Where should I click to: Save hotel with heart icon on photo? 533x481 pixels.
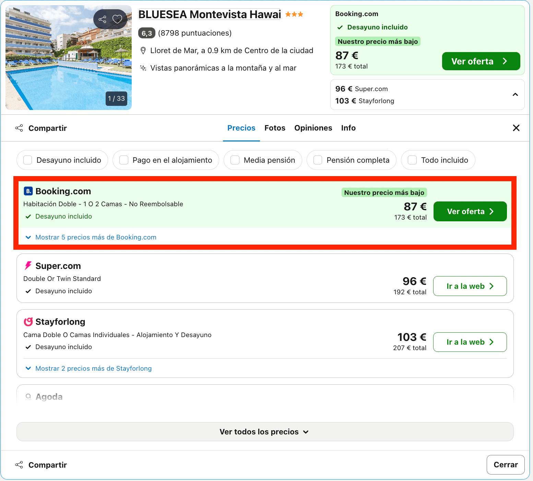click(x=117, y=19)
